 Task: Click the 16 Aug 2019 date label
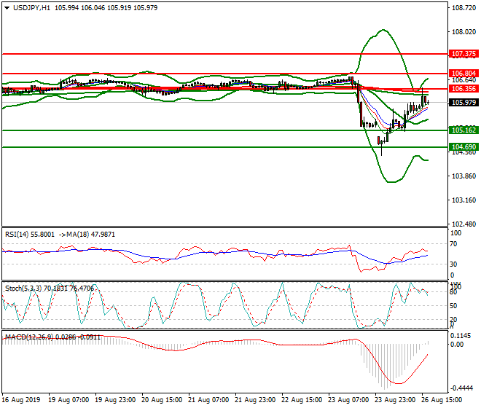click(x=20, y=400)
